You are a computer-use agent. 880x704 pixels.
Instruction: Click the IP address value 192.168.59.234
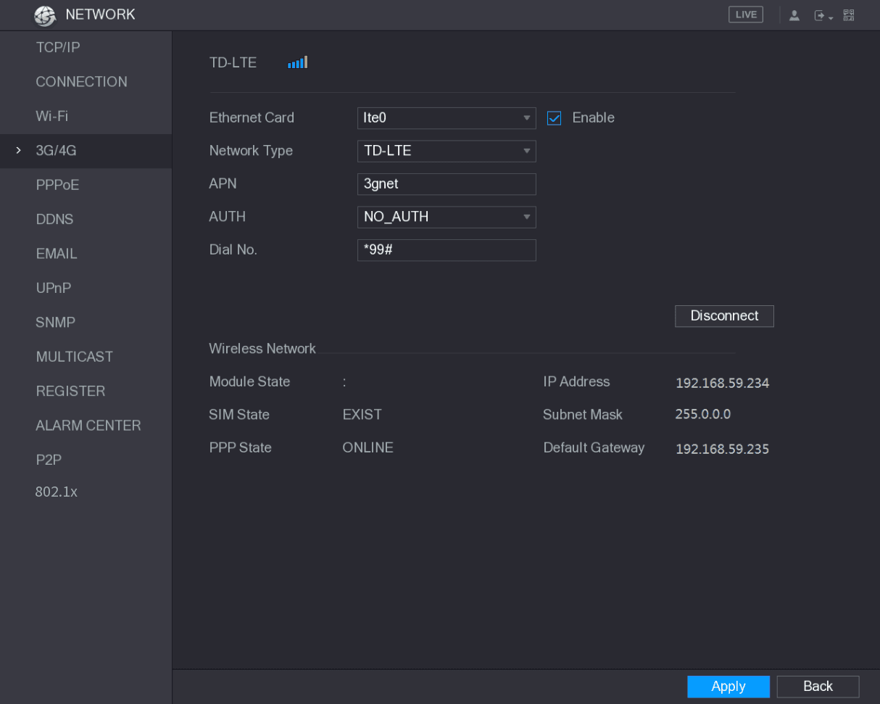tap(722, 384)
